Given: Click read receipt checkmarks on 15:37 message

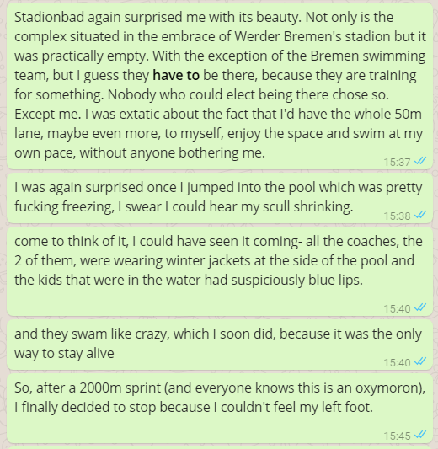Looking at the screenshot, I should pyautogui.click(x=420, y=161).
